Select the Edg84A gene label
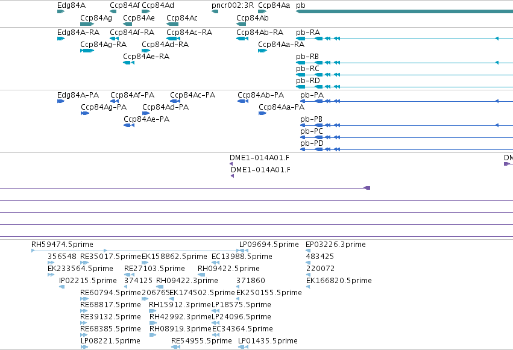 click(71, 5)
